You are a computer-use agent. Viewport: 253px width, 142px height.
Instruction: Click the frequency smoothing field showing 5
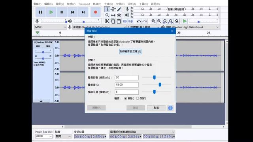tap(126, 92)
